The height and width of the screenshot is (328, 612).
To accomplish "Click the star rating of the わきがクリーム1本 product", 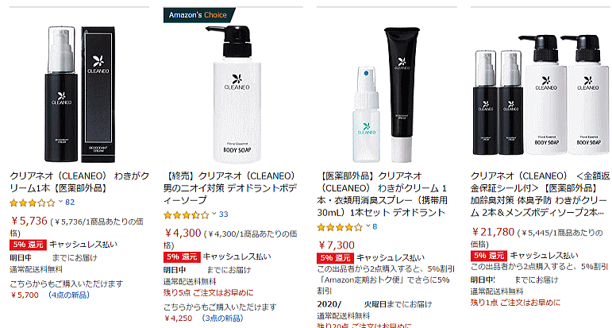I will point(33,203).
